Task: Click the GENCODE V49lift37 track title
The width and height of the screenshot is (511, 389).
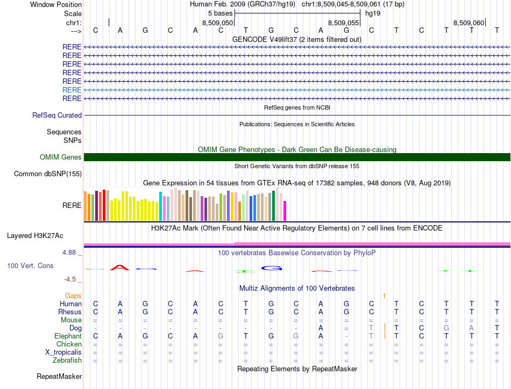Action: coord(297,39)
